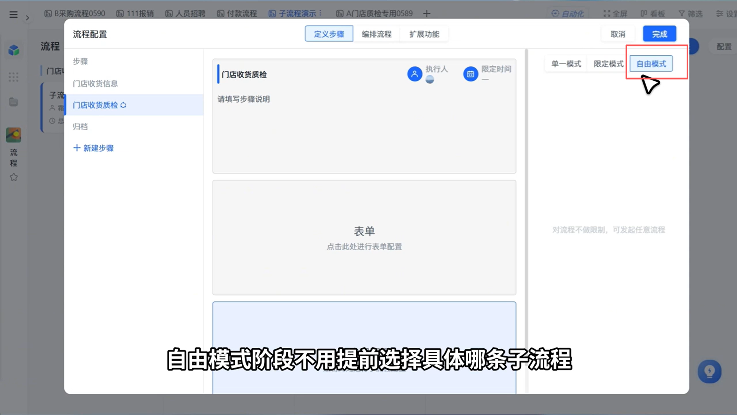Image resolution: width=737 pixels, height=415 pixels.
Task: Open the 人员招聘 tab
Action: pyautogui.click(x=185, y=13)
